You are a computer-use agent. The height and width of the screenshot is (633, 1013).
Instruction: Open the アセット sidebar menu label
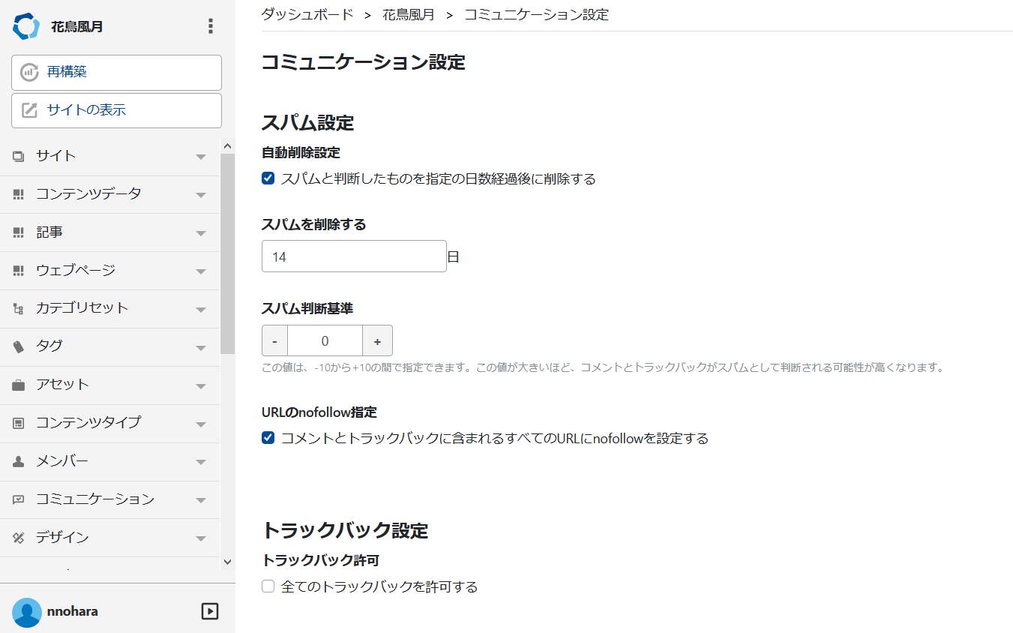tap(63, 385)
